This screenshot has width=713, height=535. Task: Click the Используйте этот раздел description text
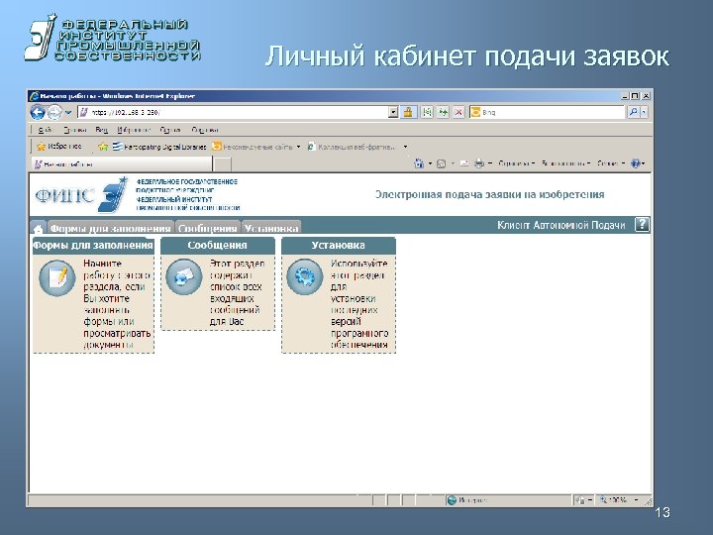(x=359, y=304)
